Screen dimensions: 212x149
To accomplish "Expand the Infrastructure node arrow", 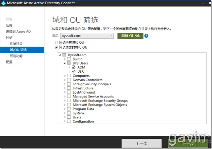I will pos(65,88).
